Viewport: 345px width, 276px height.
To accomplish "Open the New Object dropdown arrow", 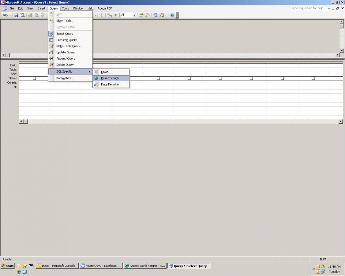I will [166, 15].
